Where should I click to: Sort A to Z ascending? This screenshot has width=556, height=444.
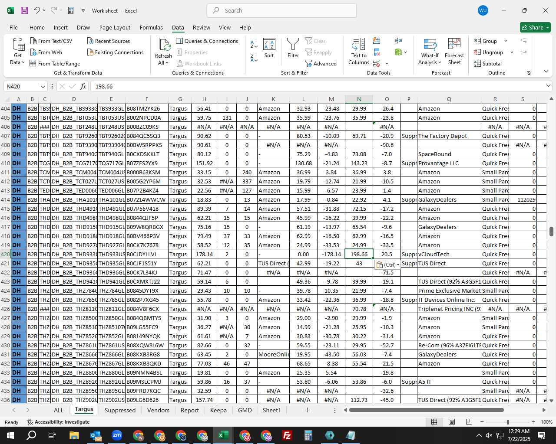(254, 44)
